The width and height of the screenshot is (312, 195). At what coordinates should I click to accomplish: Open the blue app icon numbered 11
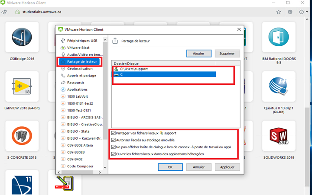coord(22,185)
